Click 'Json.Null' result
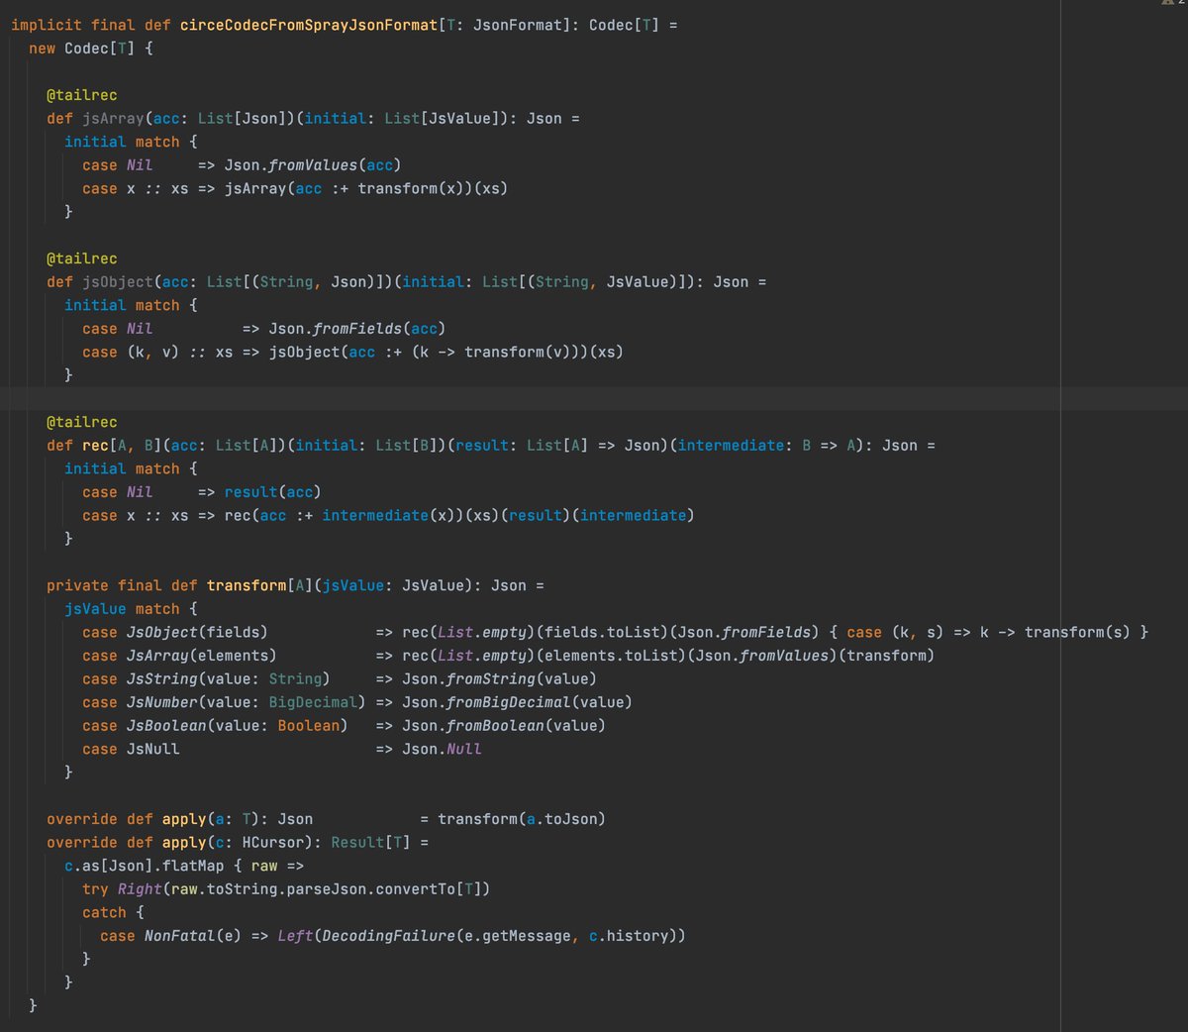The width and height of the screenshot is (1188, 1032). pyautogui.click(x=442, y=749)
